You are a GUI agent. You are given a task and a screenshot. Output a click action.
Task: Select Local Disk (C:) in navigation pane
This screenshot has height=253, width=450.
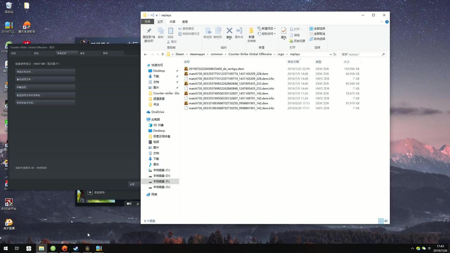[161, 170]
